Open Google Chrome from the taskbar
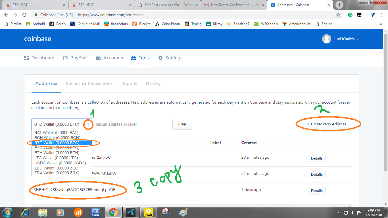388x218 pixels. click(113, 212)
